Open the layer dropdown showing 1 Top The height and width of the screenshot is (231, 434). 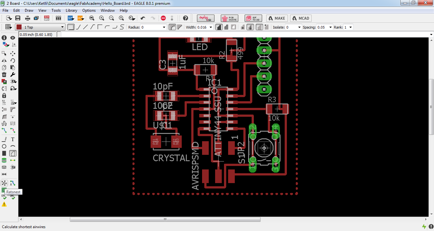[40, 27]
